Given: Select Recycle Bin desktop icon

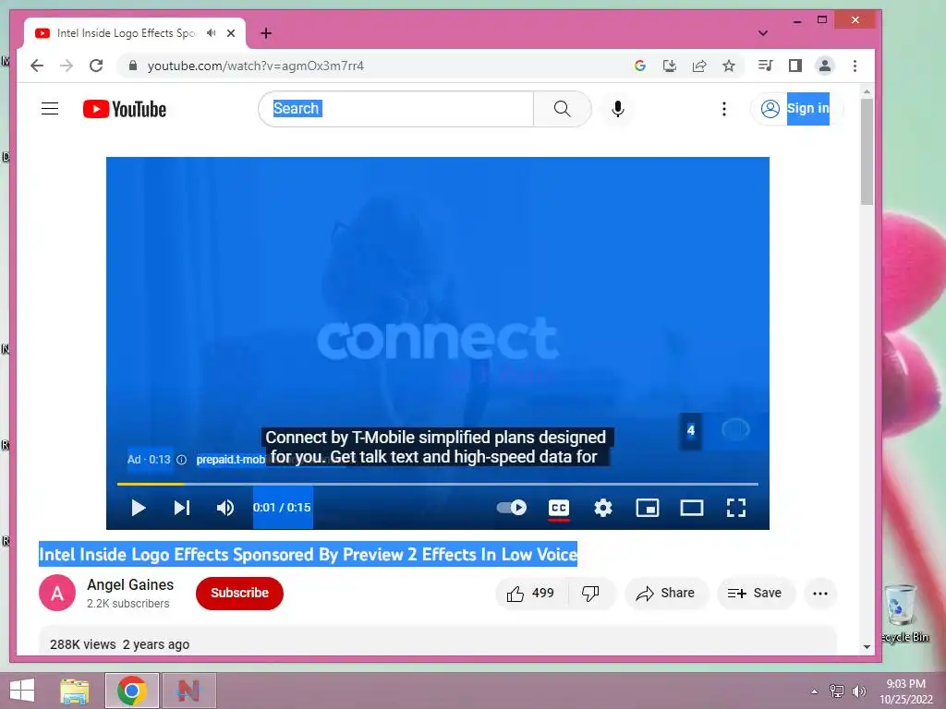Looking at the screenshot, I should tap(904, 614).
